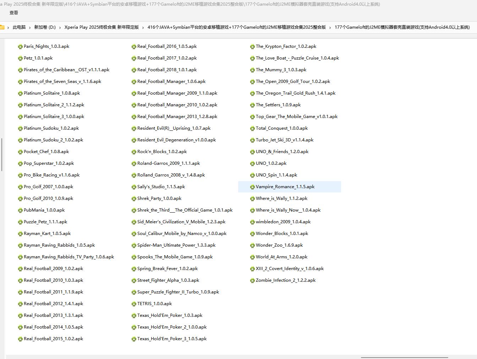Select UNO_&_Friends_1.2.0.apk
Image resolution: width=477 pixels, height=359 pixels.
click(279, 152)
